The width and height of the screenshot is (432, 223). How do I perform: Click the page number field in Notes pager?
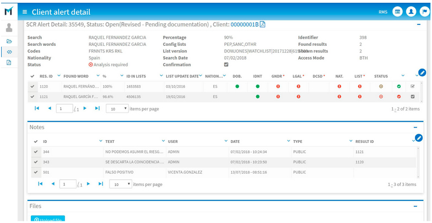(x=68, y=184)
